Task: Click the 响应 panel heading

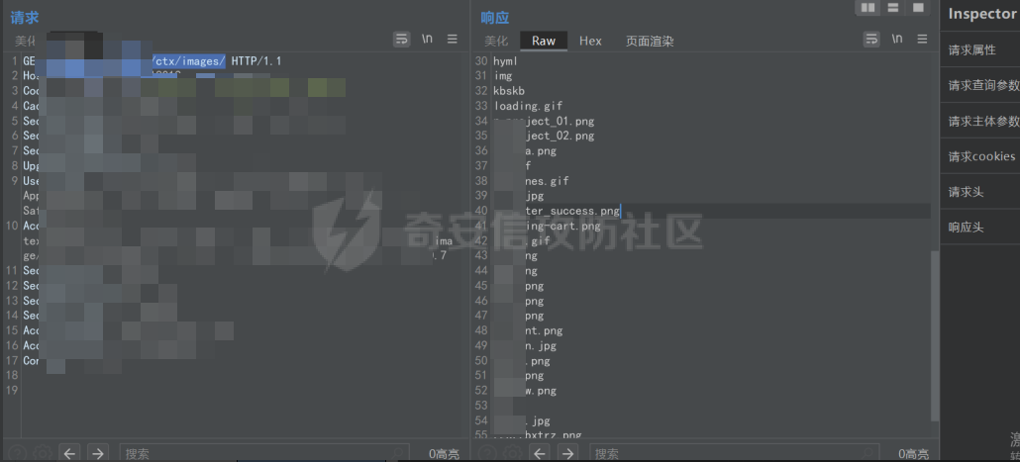Action: tap(495, 18)
